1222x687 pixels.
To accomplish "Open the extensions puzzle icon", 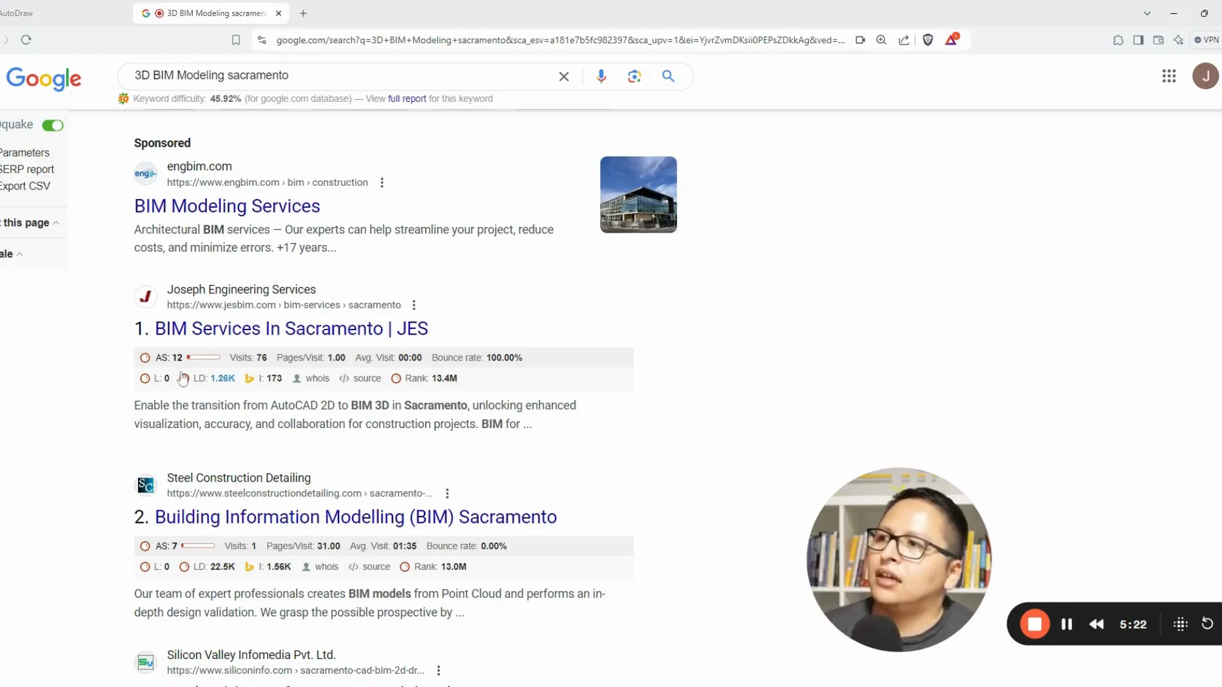I will [1118, 40].
